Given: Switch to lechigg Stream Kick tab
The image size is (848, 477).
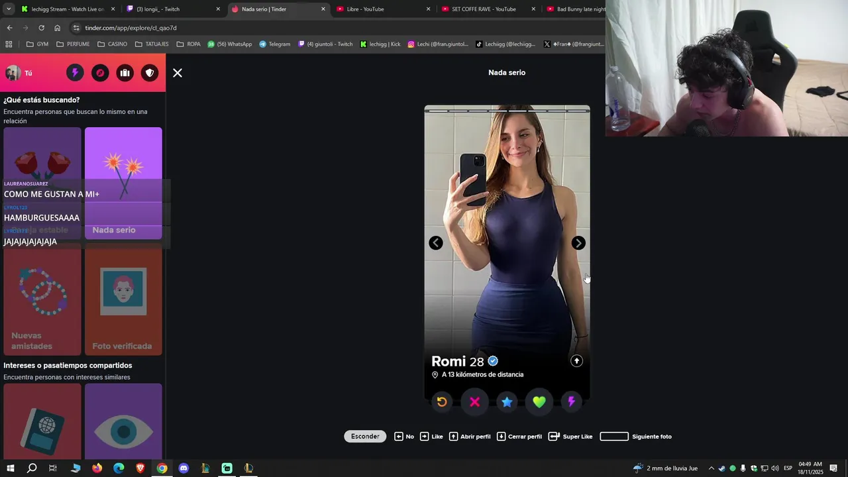Looking at the screenshot, I should pyautogui.click(x=68, y=9).
